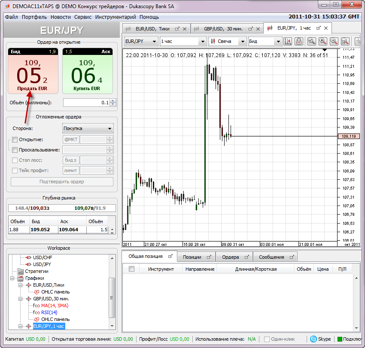The image size is (365, 348).
Task: Click the chart auto-shift axis icon
Action: (288, 41)
